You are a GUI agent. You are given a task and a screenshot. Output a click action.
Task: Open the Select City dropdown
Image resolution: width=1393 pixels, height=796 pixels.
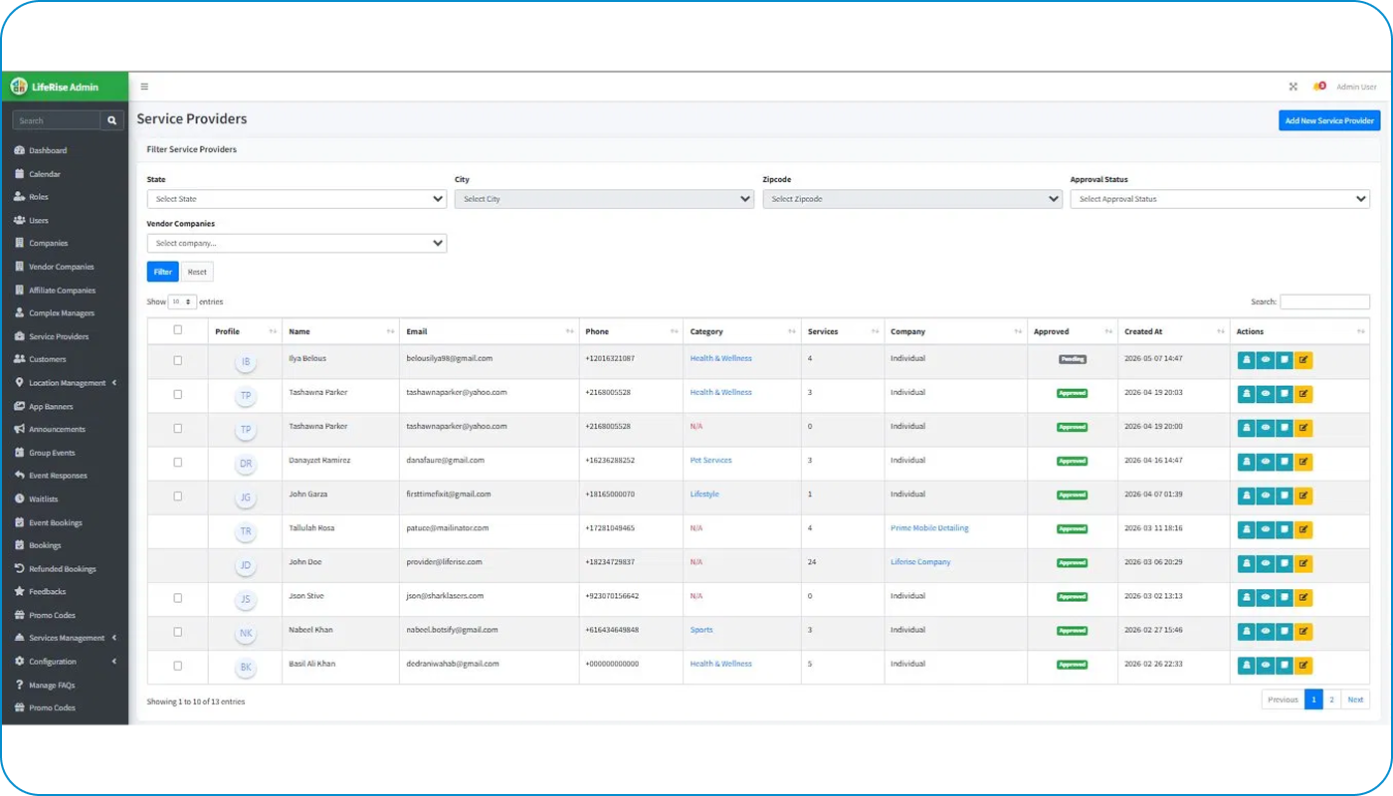point(604,199)
